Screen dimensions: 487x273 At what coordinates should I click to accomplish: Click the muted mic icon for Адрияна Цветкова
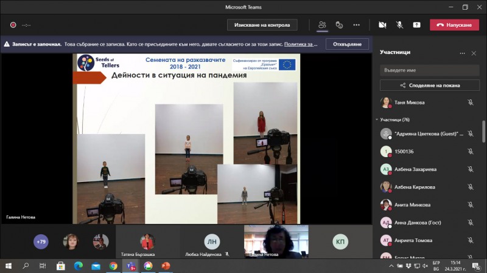tap(471, 133)
